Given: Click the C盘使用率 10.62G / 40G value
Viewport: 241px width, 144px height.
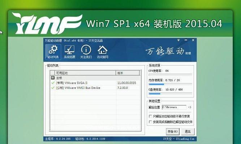Looking at the screenshot, I should click(x=174, y=90).
